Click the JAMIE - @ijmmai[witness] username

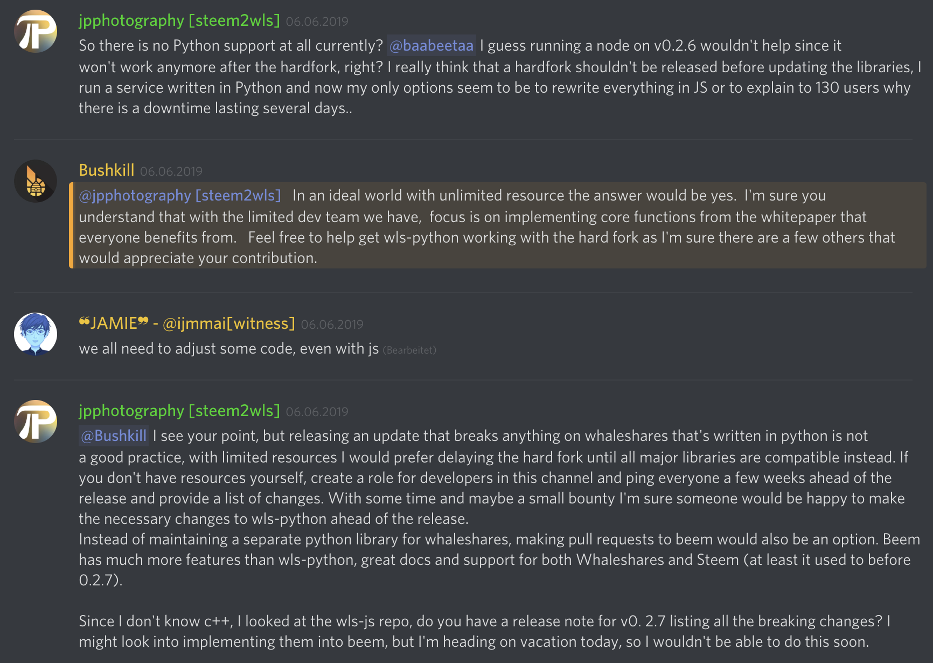click(187, 323)
